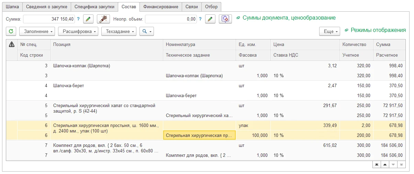The height and width of the screenshot is (174, 414).
Task: Click the pencil edit icon next to Сумма
Action: [x=88, y=19]
